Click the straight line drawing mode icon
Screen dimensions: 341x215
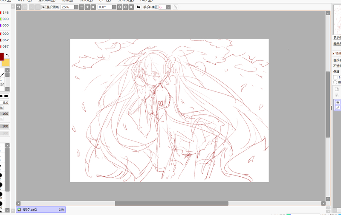tap(175, 7)
